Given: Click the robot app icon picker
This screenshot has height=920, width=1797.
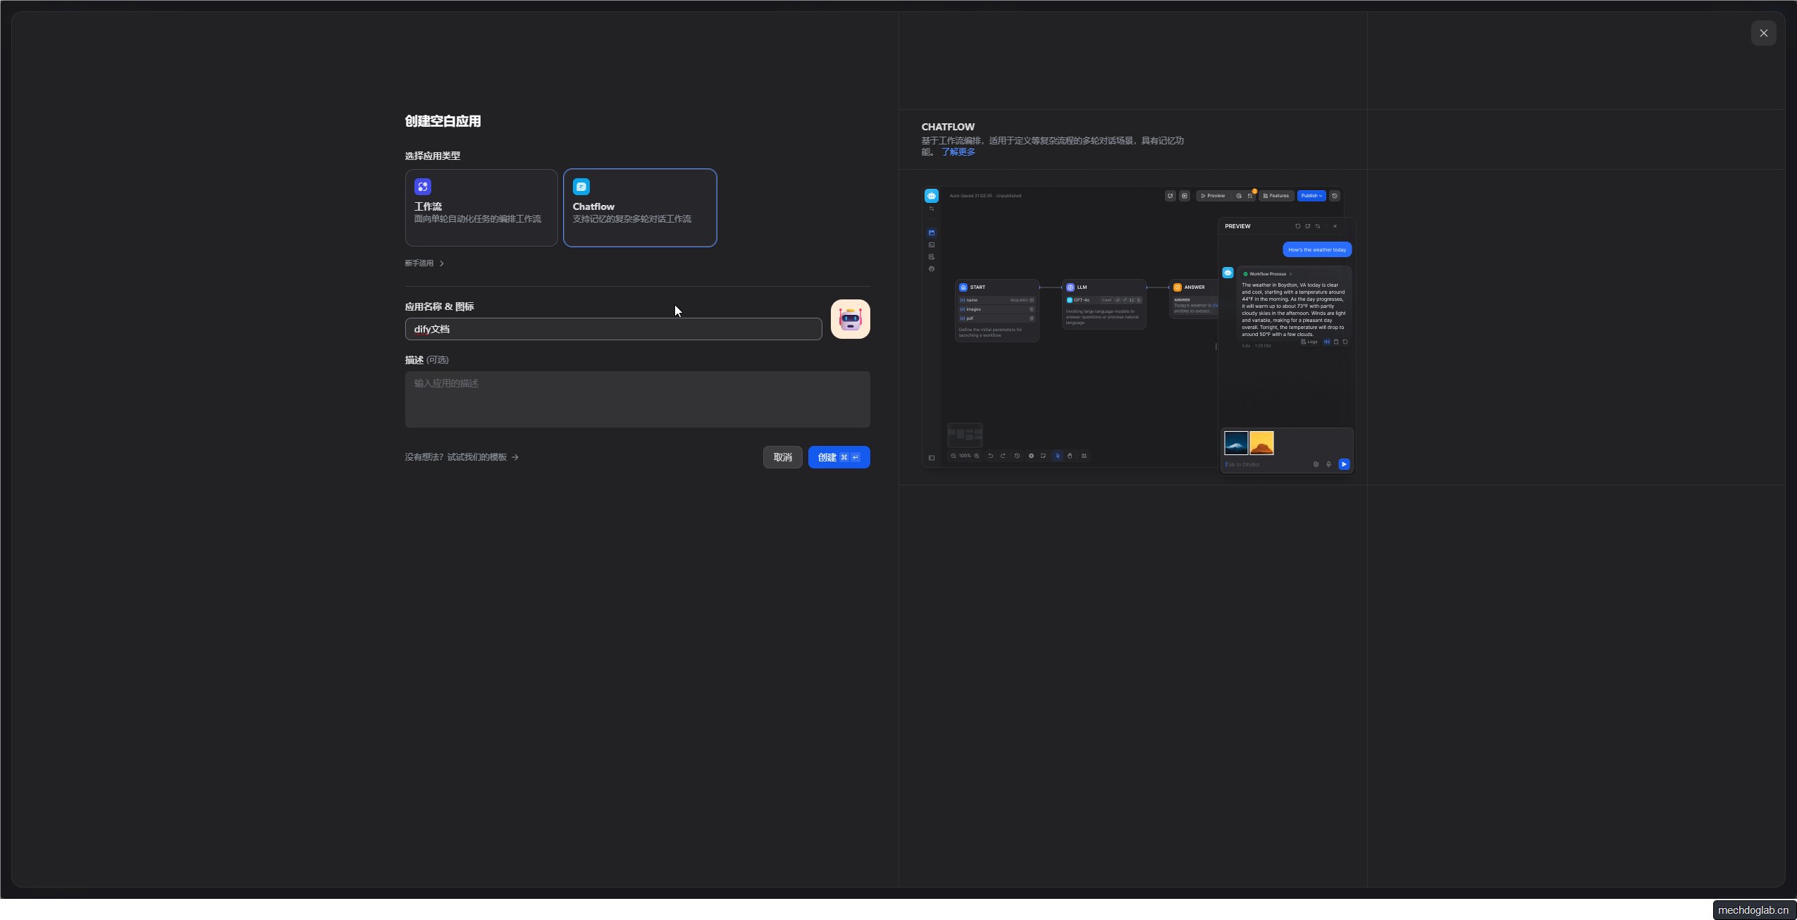Looking at the screenshot, I should pos(850,319).
